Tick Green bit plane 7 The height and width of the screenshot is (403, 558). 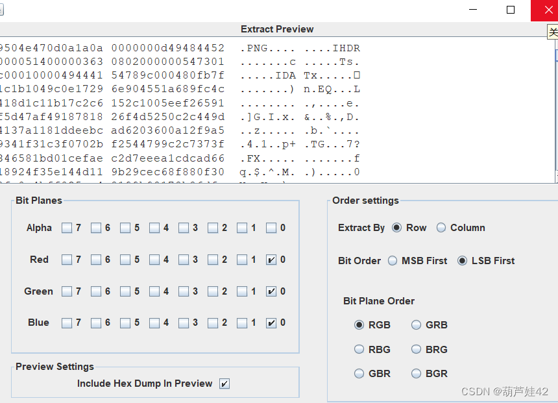coord(67,291)
